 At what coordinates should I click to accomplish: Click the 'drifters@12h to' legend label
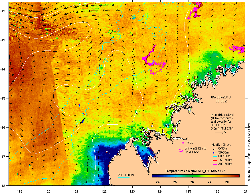pyautogui.click(x=195, y=149)
